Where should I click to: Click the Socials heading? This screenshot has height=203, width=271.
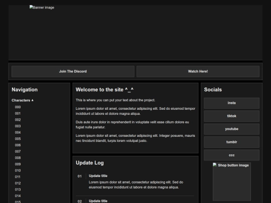213,90
